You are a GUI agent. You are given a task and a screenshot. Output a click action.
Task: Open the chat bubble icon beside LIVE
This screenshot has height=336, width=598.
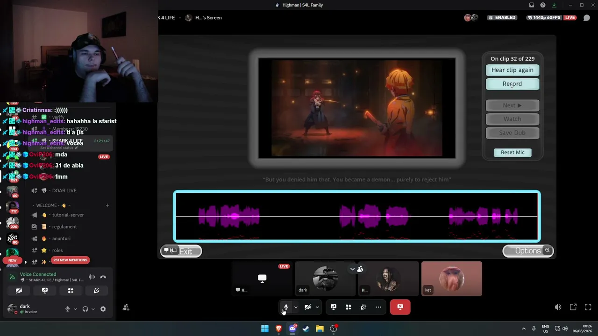(x=587, y=18)
